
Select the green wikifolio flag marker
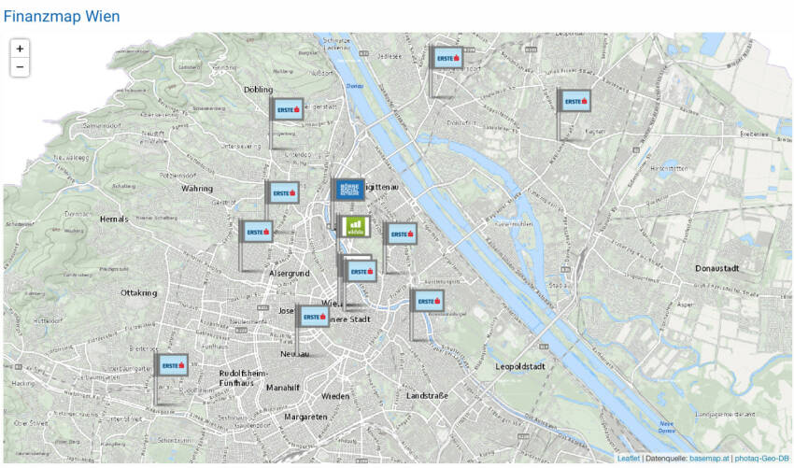(355, 226)
